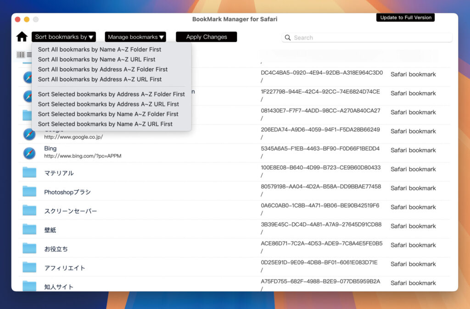The height and width of the screenshot is (309, 470).
Task: Click Safari bookmark label in google.co.jp row
Action: coord(413,131)
